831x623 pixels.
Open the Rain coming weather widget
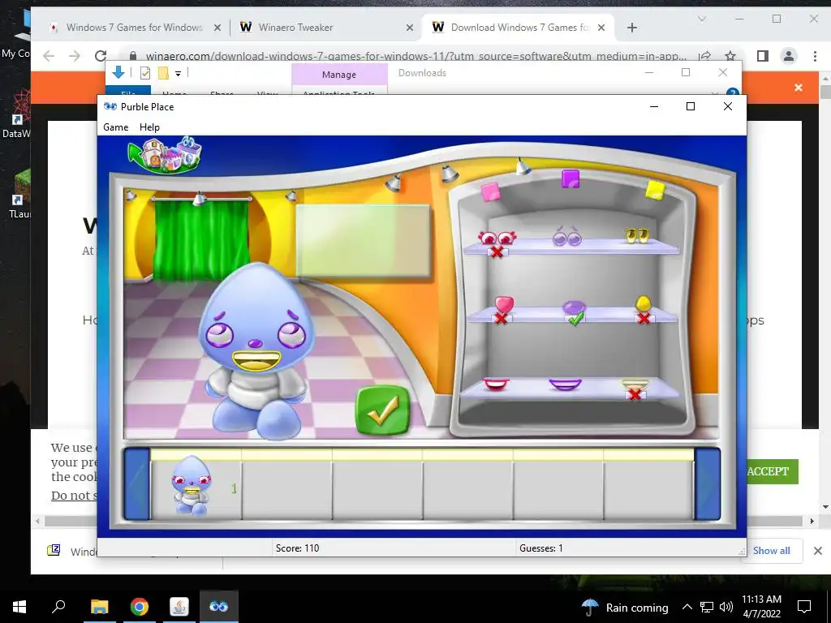[625, 607]
